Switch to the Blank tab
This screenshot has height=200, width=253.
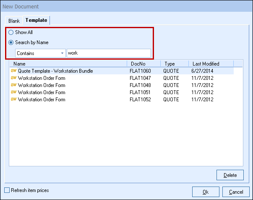point(14,20)
